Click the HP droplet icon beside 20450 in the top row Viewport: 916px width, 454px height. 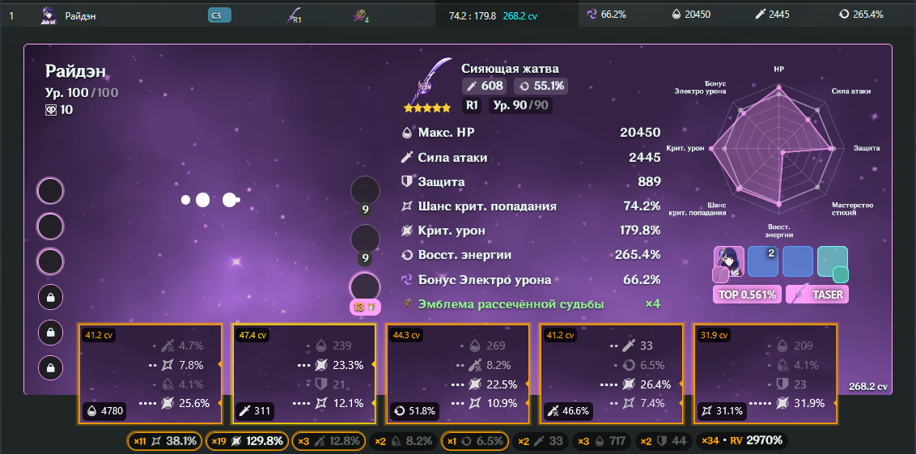676,15
